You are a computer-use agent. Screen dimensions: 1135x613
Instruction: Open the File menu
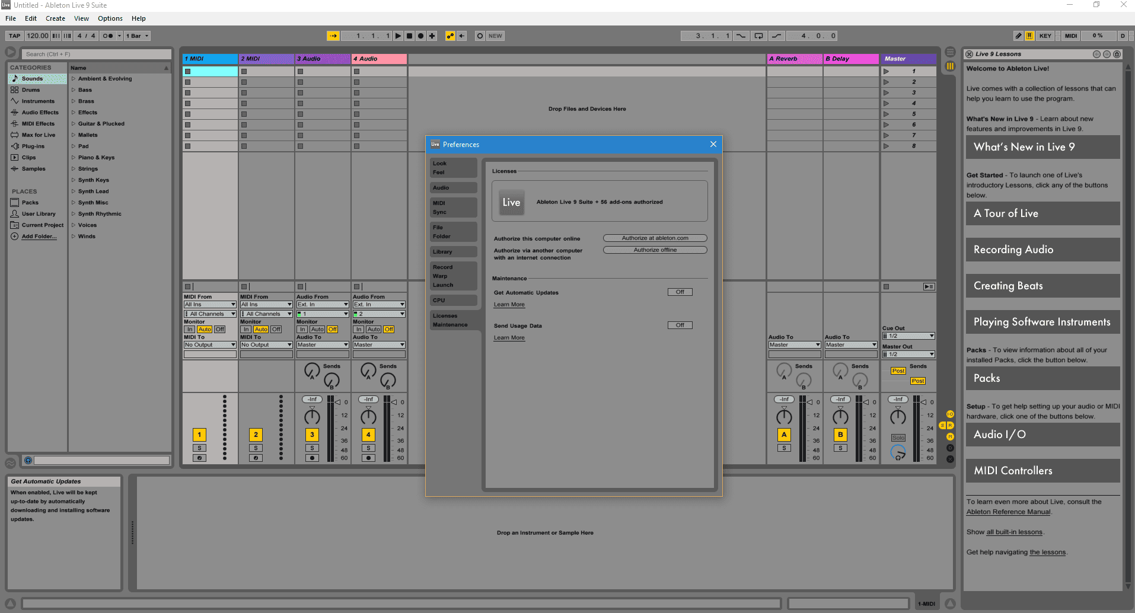click(11, 18)
